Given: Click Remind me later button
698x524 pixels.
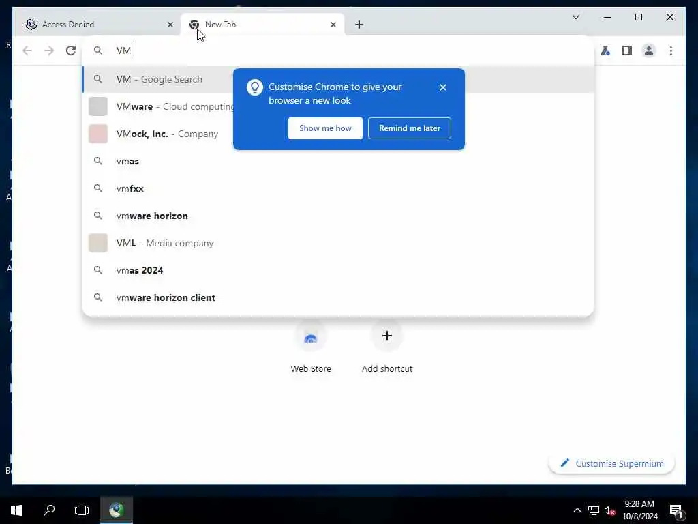Looking at the screenshot, I should coord(410,128).
